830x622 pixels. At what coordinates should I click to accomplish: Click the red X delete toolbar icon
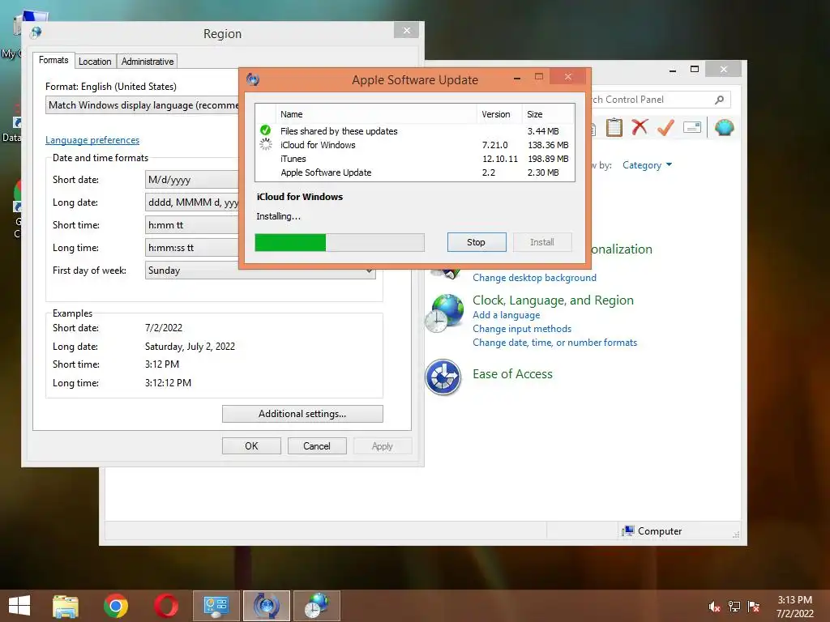(x=640, y=127)
